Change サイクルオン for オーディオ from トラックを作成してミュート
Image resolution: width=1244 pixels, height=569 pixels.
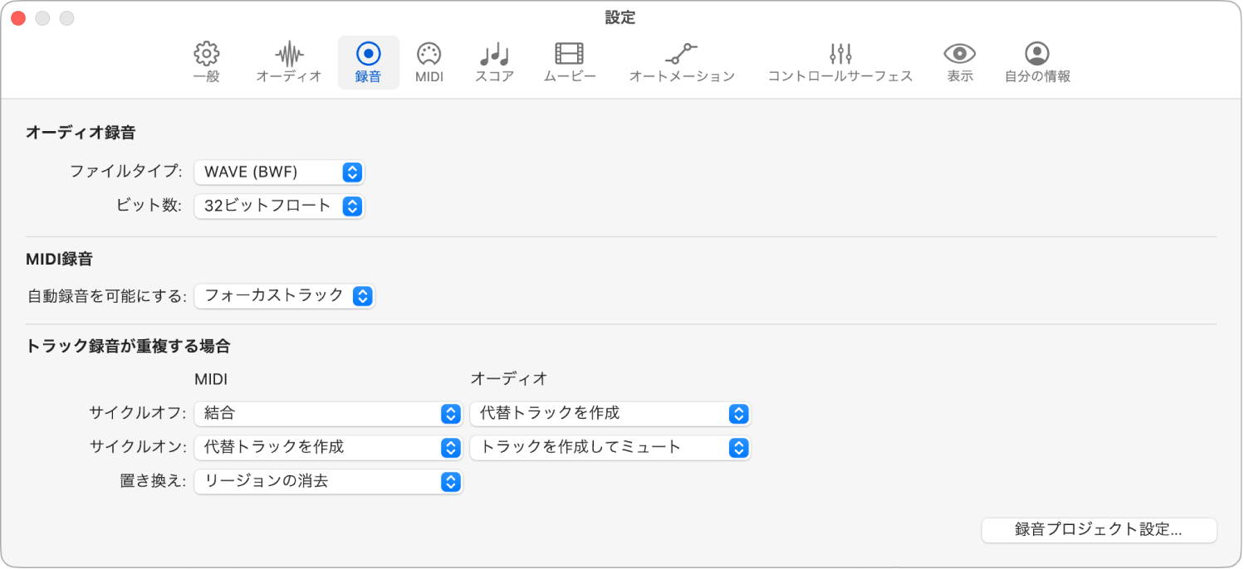(610, 447)
